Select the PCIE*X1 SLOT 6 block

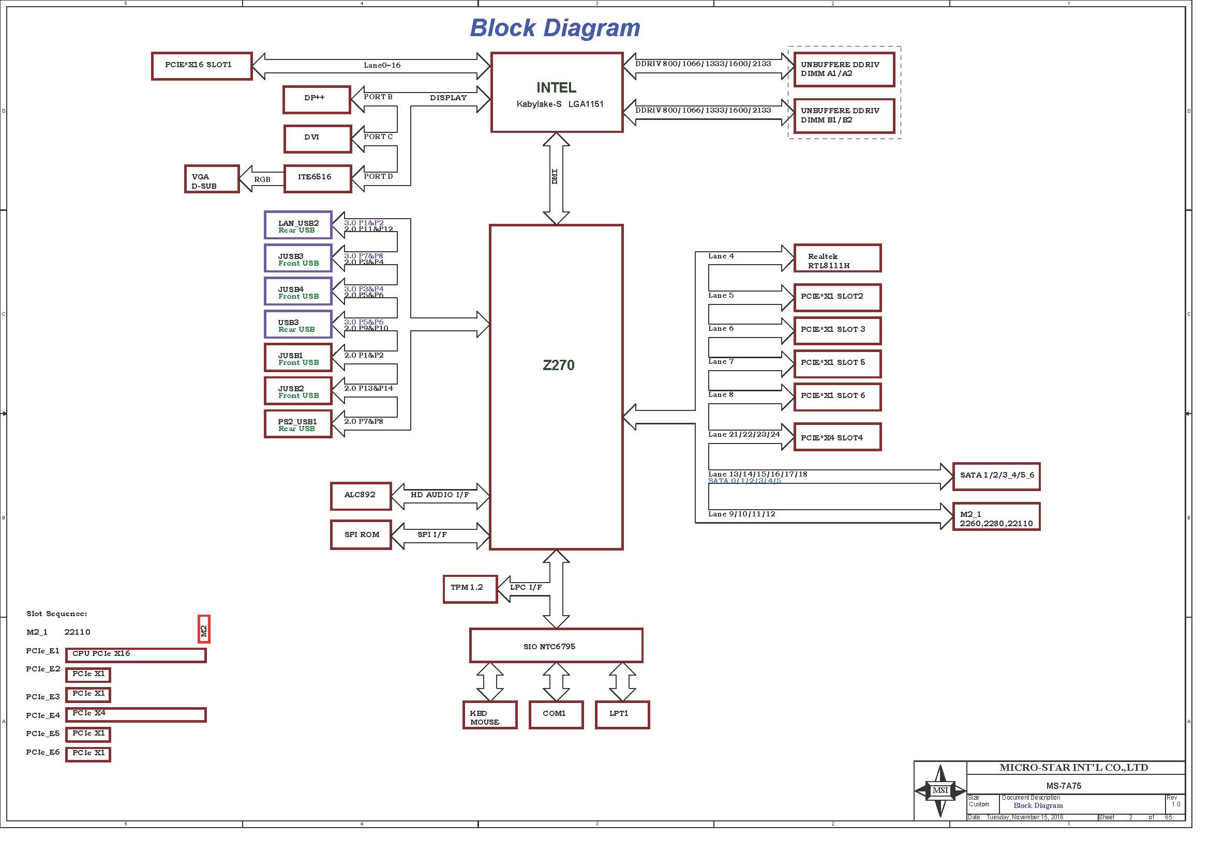(x=838, y=398)
